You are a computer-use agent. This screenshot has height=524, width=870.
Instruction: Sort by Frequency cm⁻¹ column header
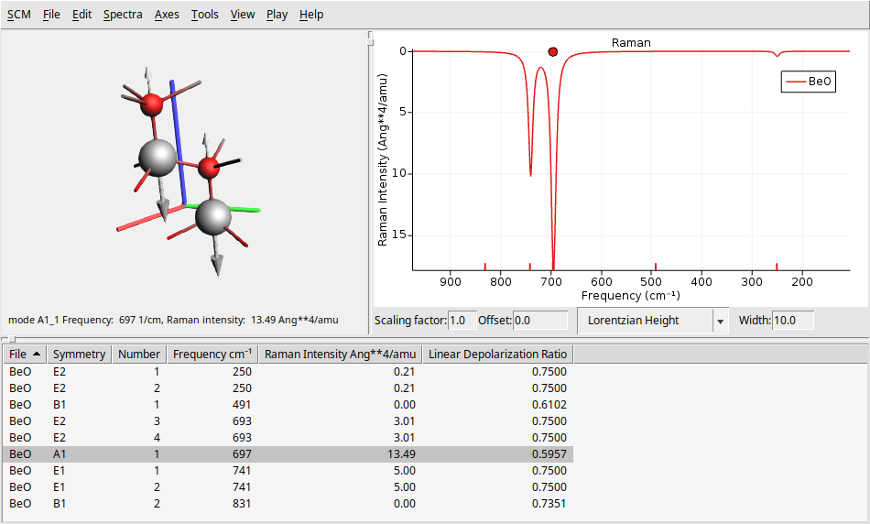pyautogui.click(x=212, y=355)
